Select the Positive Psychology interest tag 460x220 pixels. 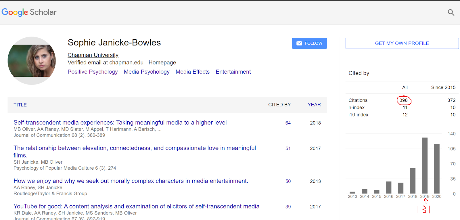[93, 72]
